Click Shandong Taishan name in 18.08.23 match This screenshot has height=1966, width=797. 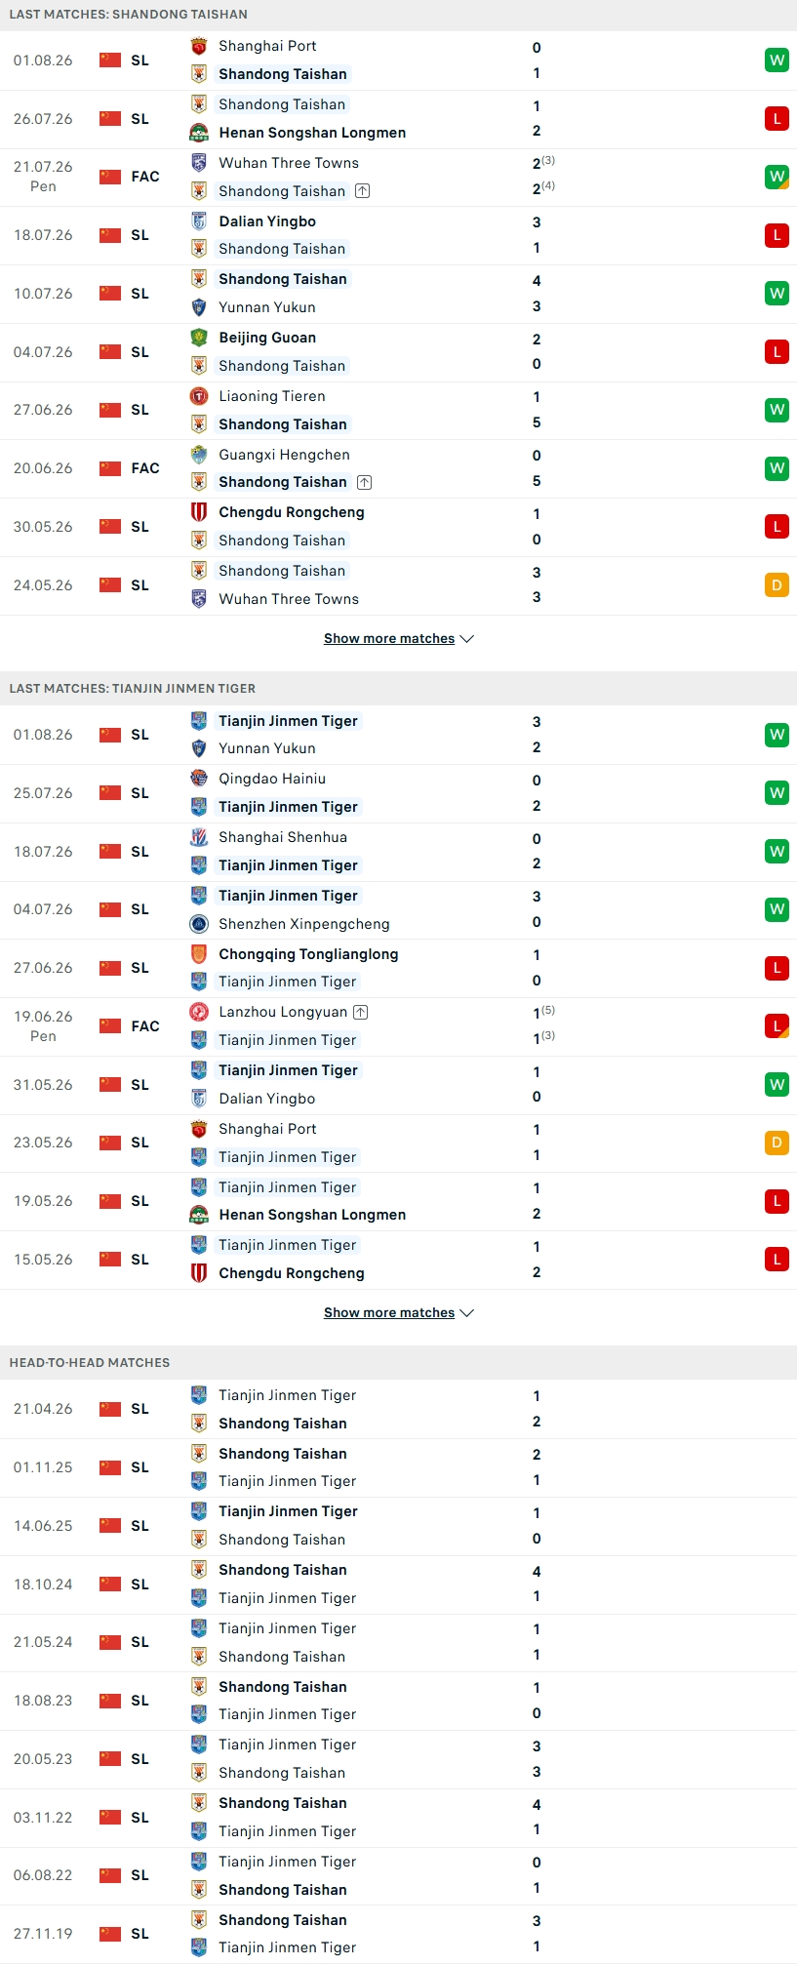(283, 1687)
